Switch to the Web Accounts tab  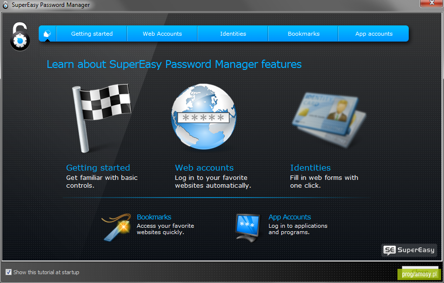coord(162,34)
